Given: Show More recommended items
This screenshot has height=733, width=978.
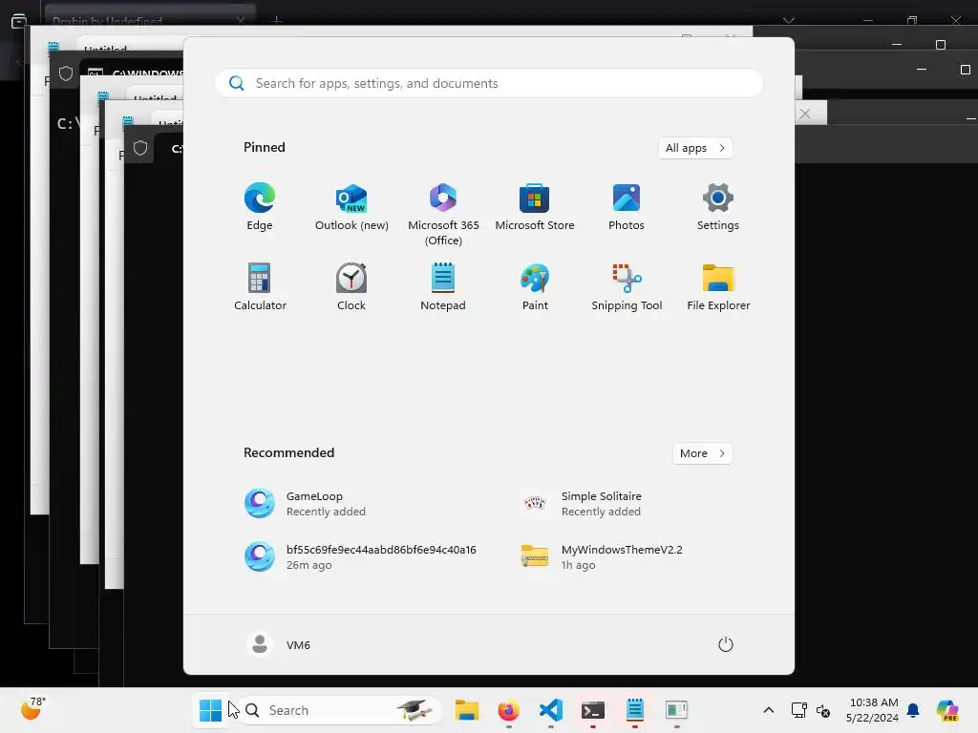Looking at the screenshot, I should [x=702, y=453].
